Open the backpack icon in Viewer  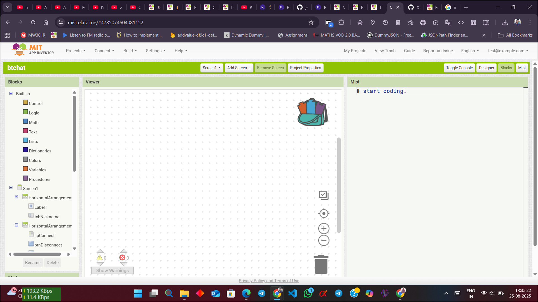[x=312, y=112]
